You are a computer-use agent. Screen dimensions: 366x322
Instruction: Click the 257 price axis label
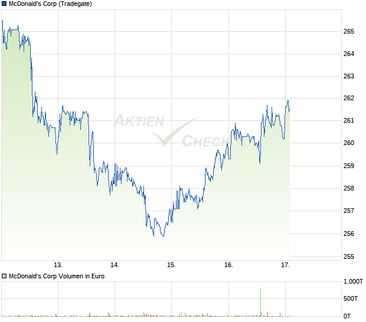click(x=349, y=211)
